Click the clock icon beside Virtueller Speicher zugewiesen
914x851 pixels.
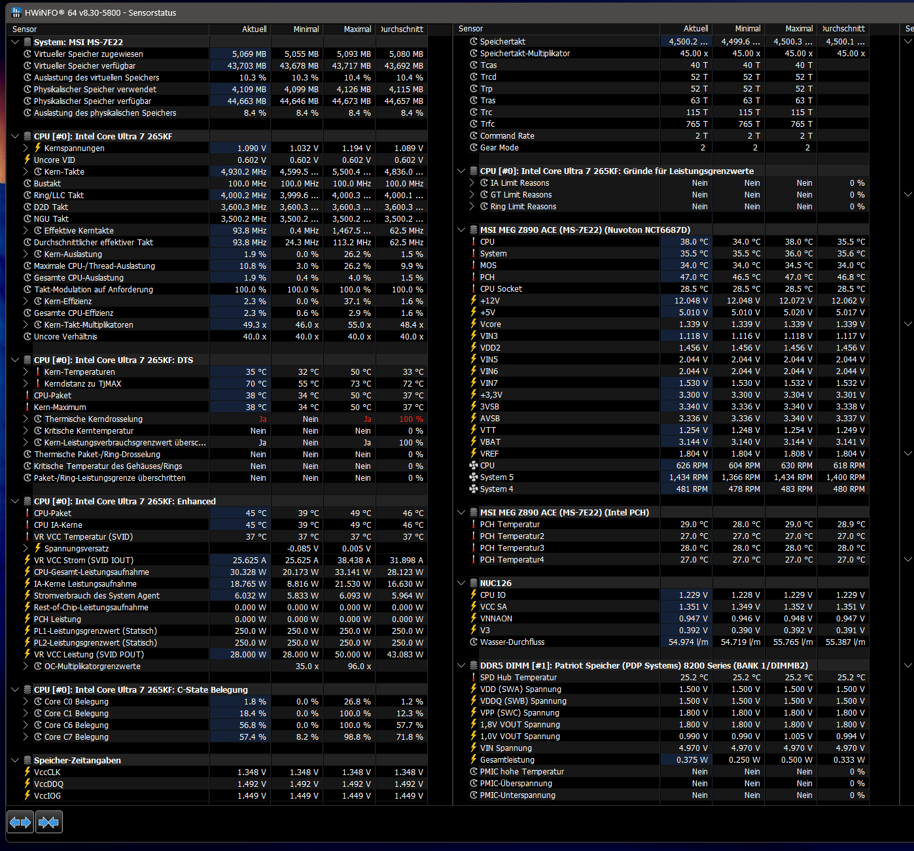(x=27, y=54)
